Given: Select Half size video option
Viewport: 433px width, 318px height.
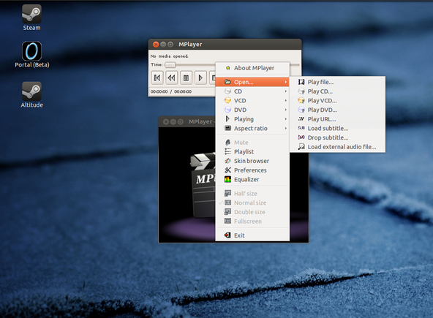Looking at the screenshot, I should coord(252,194).
